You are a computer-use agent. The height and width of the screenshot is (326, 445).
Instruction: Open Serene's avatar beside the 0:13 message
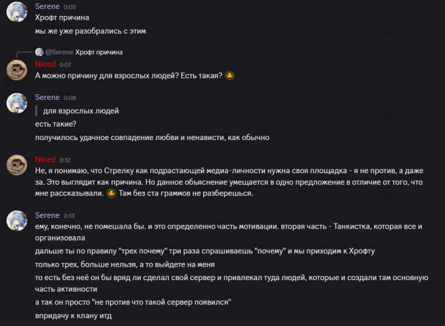(17, 220)
